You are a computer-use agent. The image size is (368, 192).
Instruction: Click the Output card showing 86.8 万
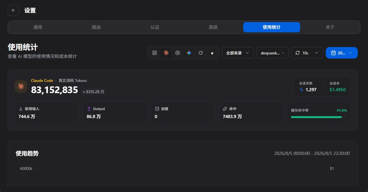coord(115,113)
